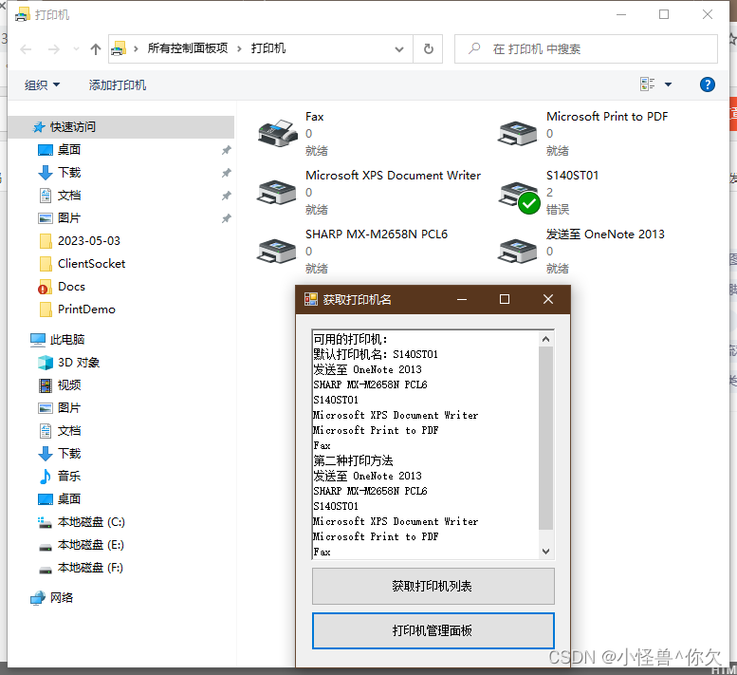Open the 3D 对象 folder

coord(68,363)
